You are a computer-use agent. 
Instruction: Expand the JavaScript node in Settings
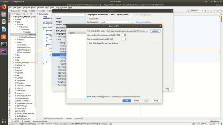pos(56,37)
